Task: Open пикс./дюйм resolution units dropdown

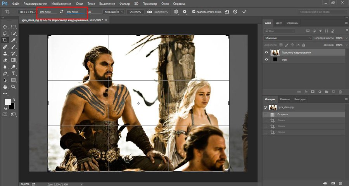Action: pos(113,12)
